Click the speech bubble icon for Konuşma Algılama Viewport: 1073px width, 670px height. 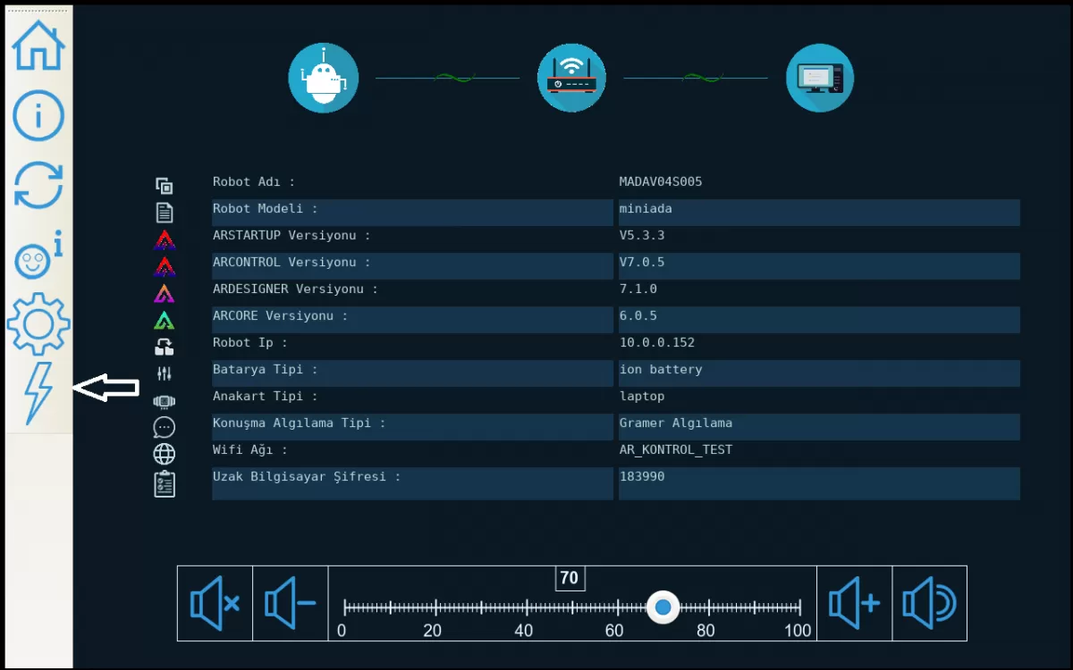(x=165, y=427)
